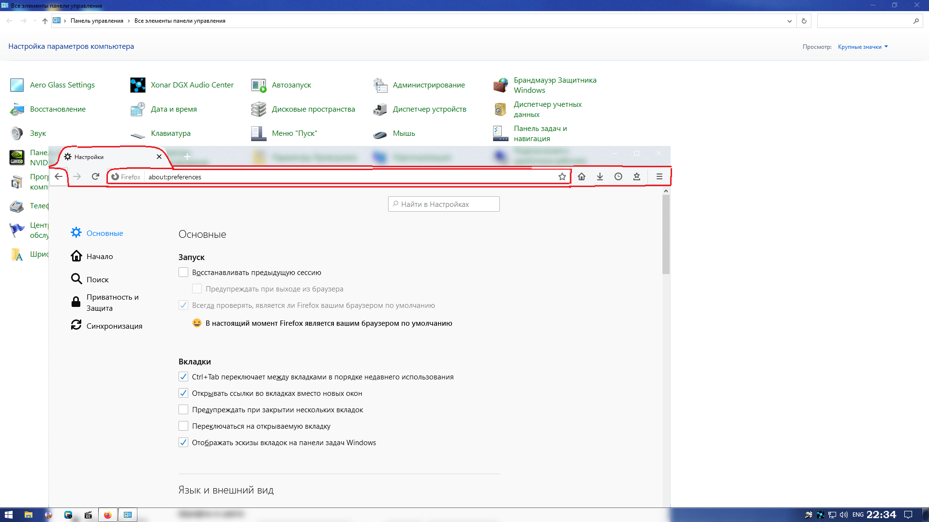Image resolution: width=929 pixels, height=522 pixels.
Task: Click Панель управления breadcrumb link
Action: 97,21
